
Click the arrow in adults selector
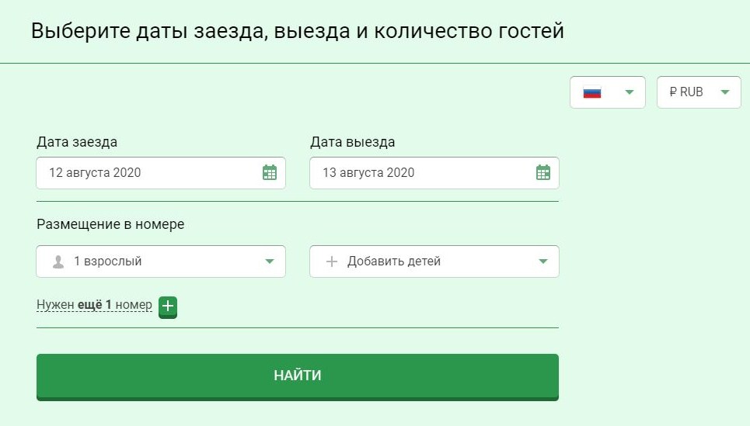click(270, 261)
